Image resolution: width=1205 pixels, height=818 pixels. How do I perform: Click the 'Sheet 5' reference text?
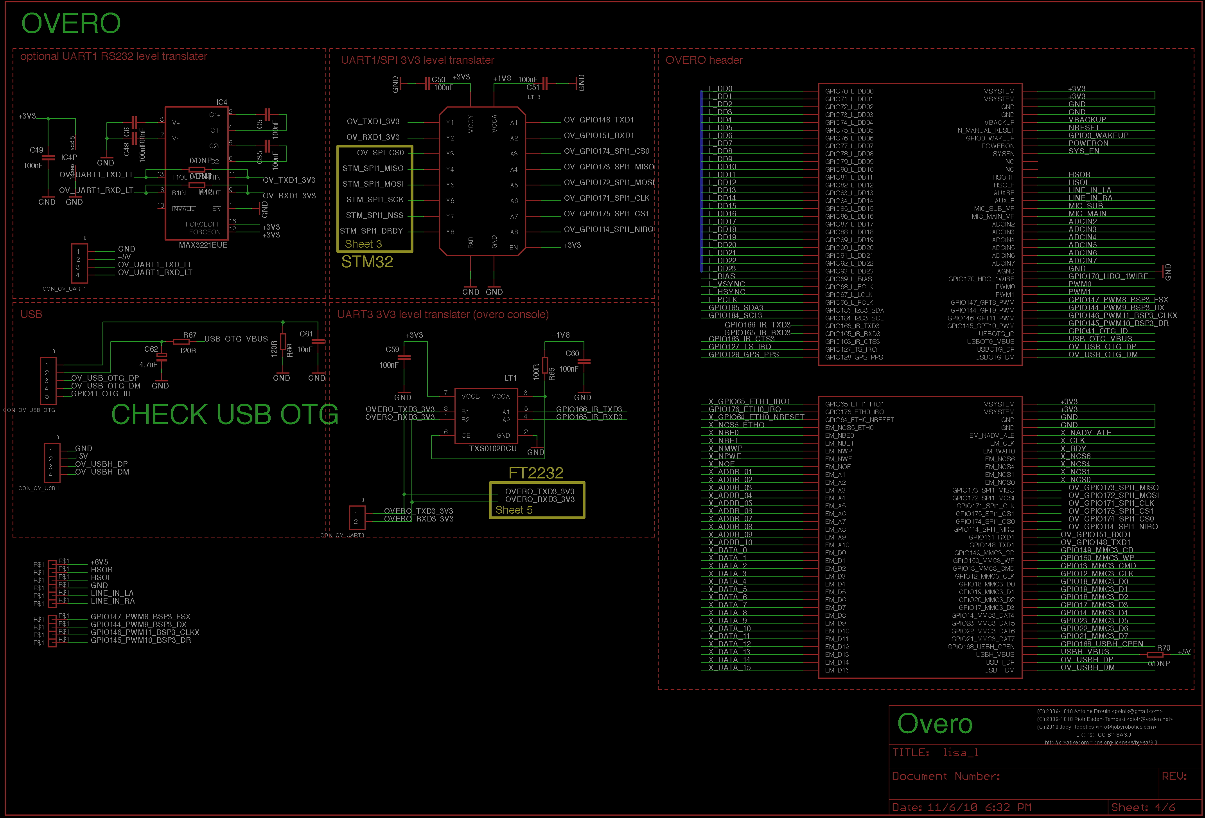click(x=513, y=510)
